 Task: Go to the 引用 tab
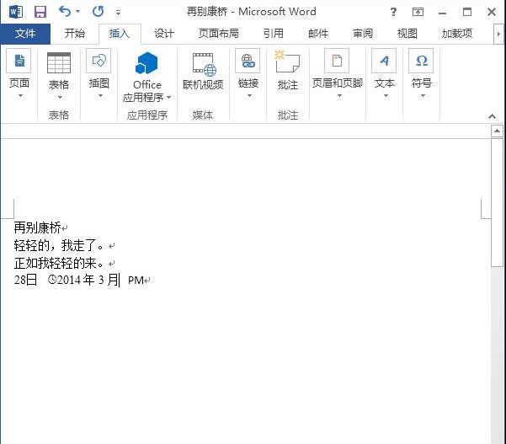274,34
